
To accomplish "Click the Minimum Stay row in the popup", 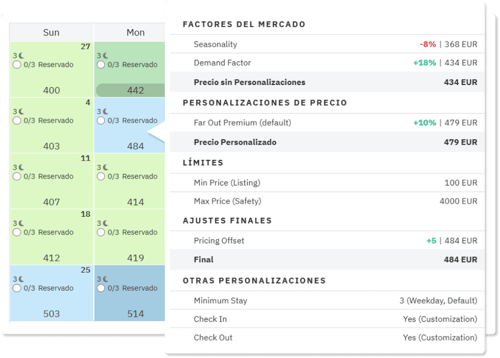I will [326, 301].
